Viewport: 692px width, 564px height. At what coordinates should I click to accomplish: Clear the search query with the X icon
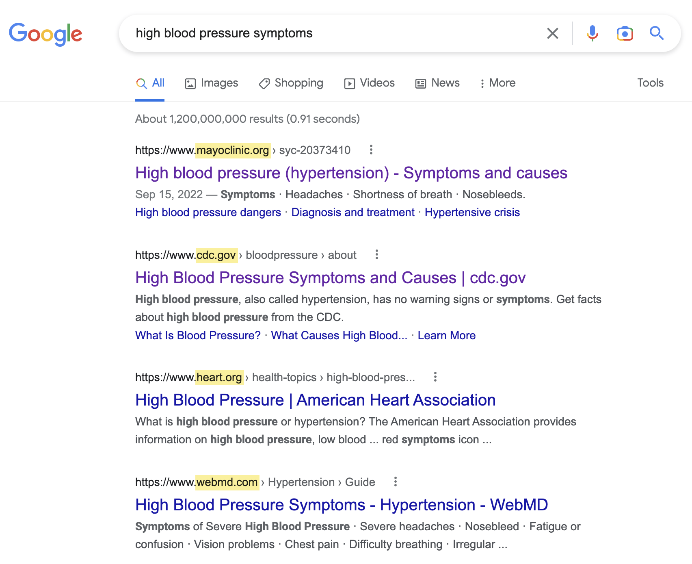552,33
